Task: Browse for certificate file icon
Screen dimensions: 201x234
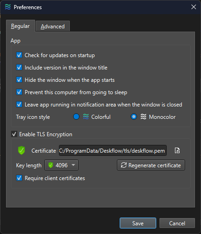Action: 177,150
